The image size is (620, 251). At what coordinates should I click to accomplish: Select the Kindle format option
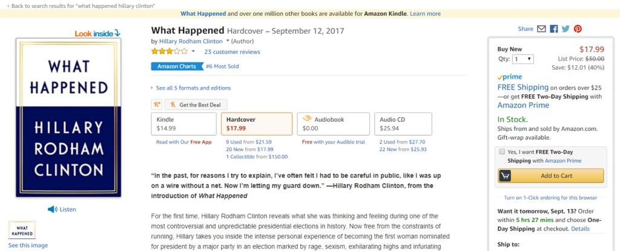point(184,124)
